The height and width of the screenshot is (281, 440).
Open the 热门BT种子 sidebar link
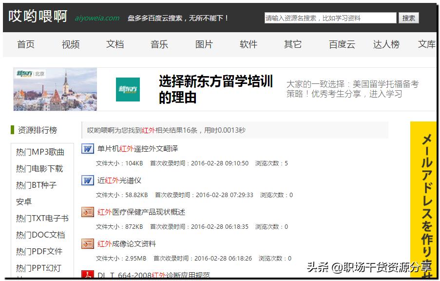pyautogui.click(x=36, y=185)
